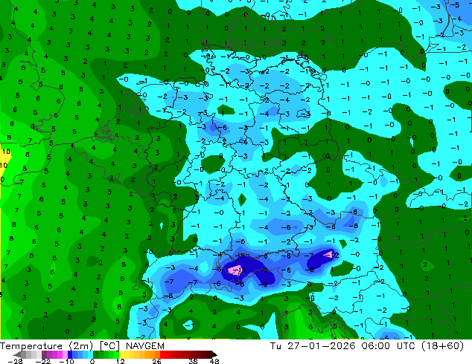472x364 pixels.
Task: Click the '06:00 UTC' time text
Action: pyautogui.click(x=390, y=346)
